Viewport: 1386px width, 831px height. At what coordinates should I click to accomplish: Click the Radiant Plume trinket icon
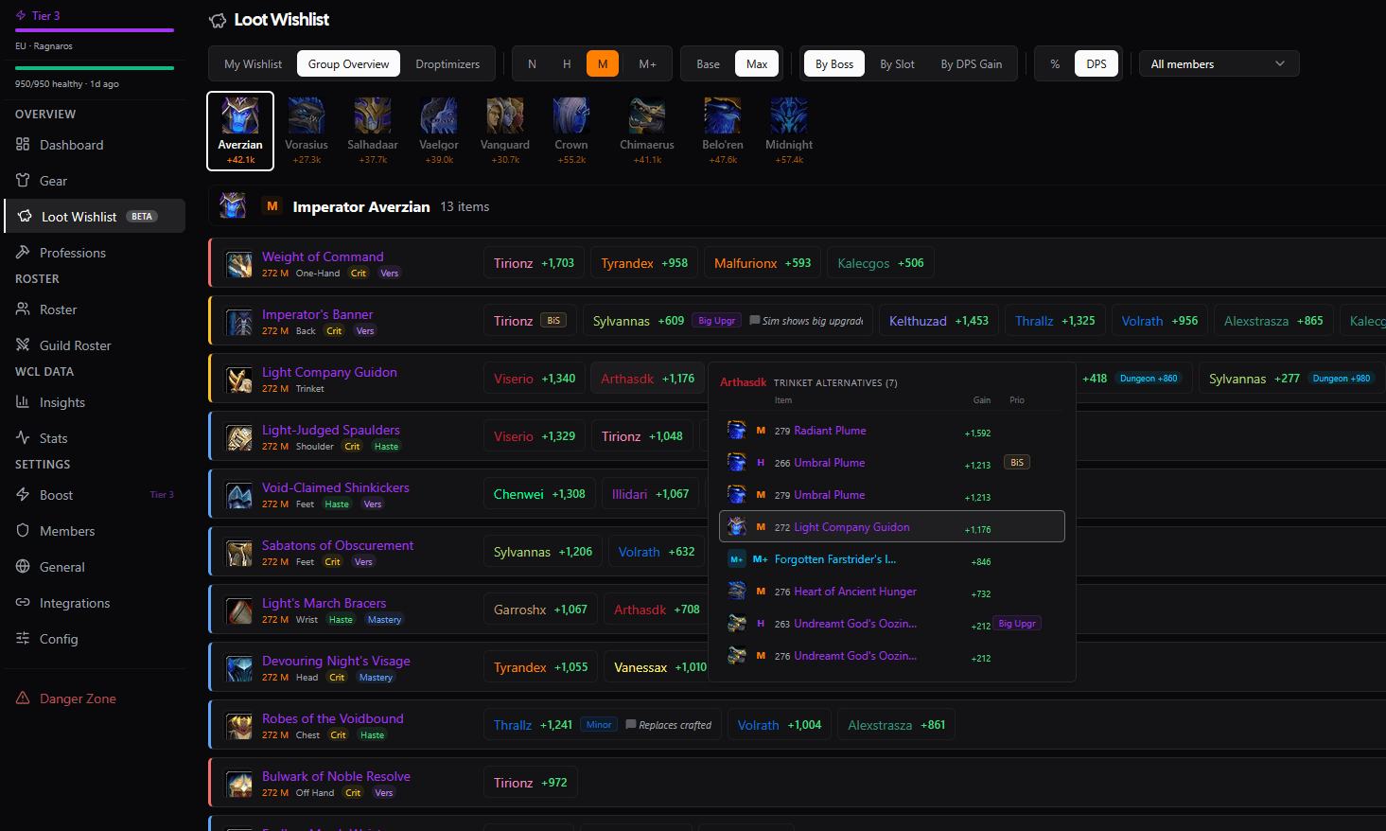pyautogui.click(x=737, y=430)
